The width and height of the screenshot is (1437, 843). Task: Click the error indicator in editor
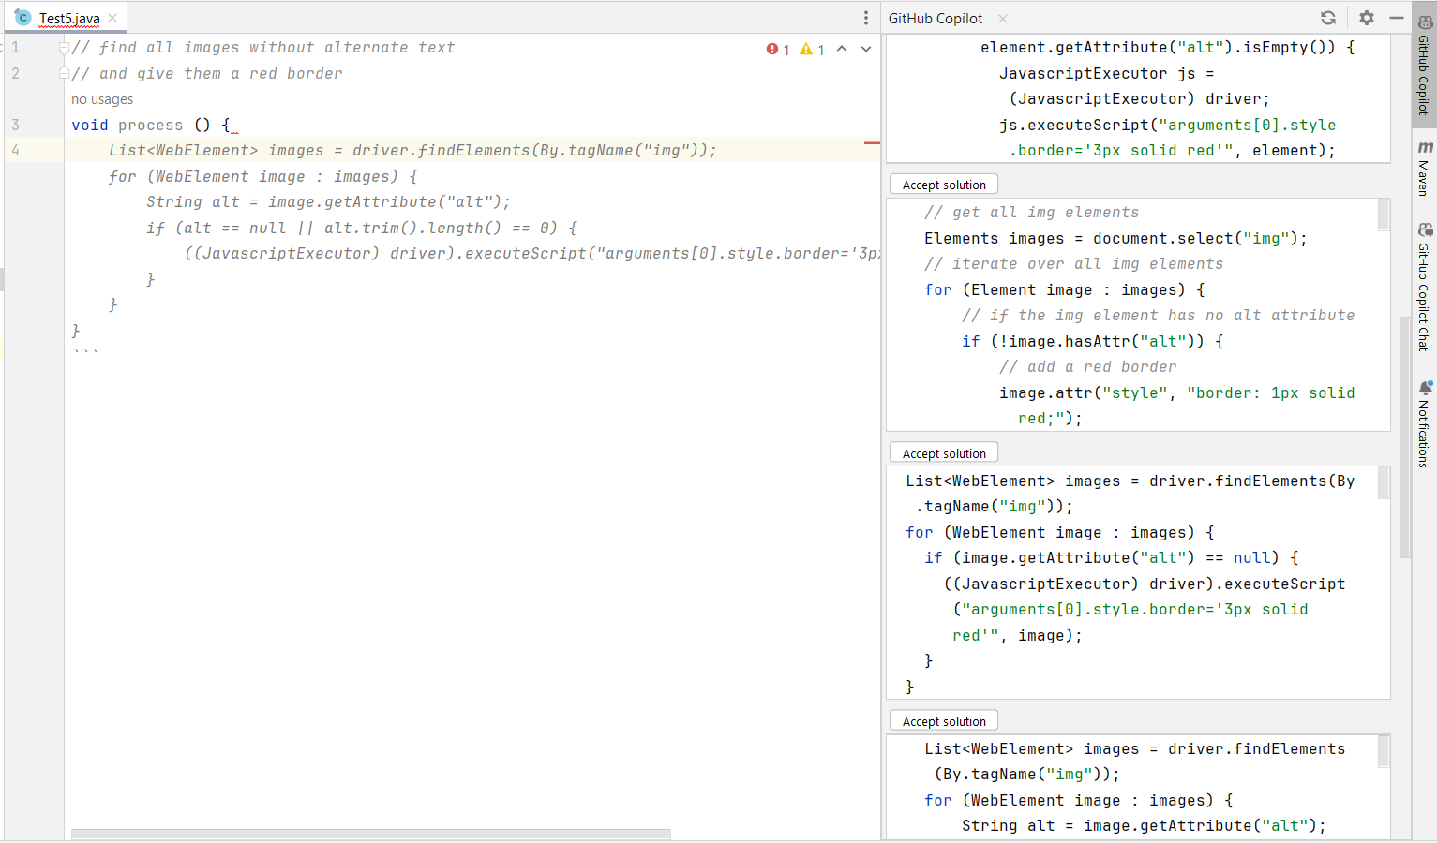tap(777, 50)
